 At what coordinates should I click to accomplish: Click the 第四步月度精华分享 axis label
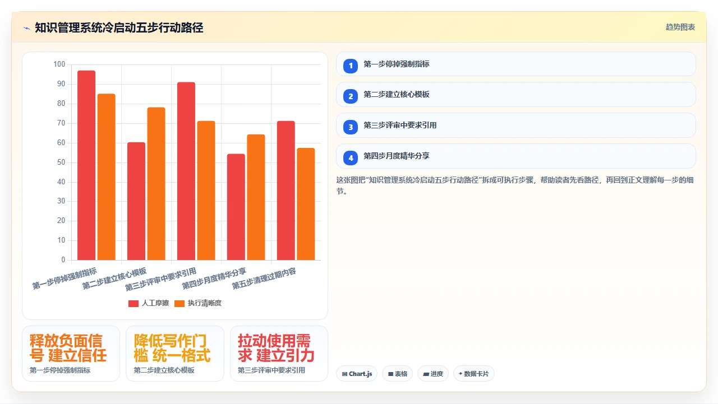point(214,278)
